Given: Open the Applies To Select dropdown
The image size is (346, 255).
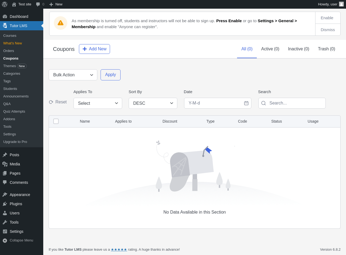Looking at the screenshot, I should coord(98,103).
